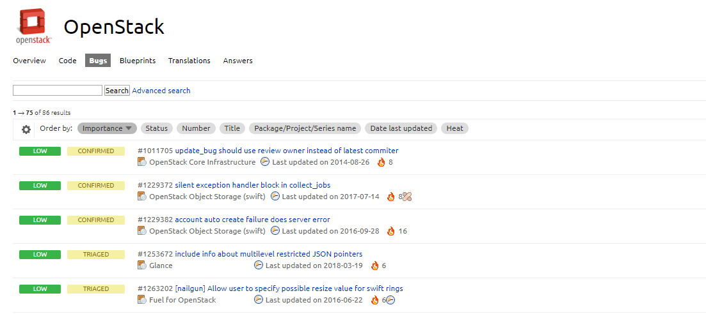The width and height of the screenshot is (706, 314).
Task: Order by Package/Project/Series name
Action: coord(305,128)
